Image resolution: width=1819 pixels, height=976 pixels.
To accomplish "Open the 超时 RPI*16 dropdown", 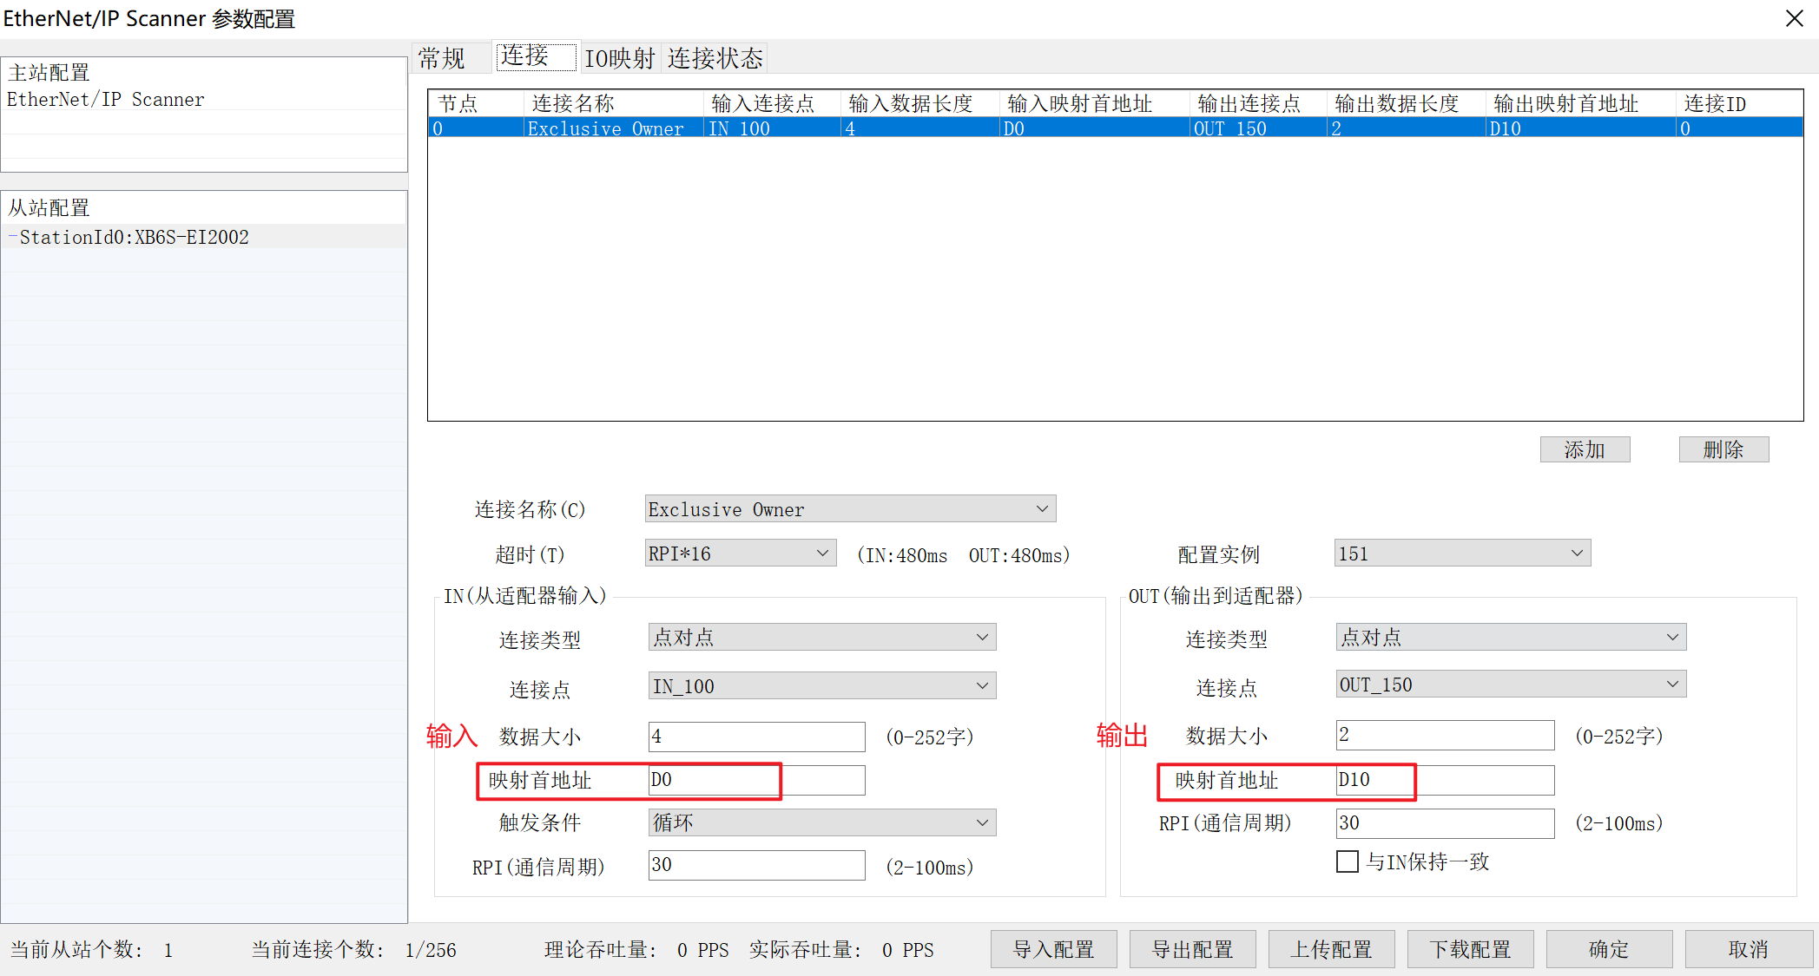I will pos(741,554).
